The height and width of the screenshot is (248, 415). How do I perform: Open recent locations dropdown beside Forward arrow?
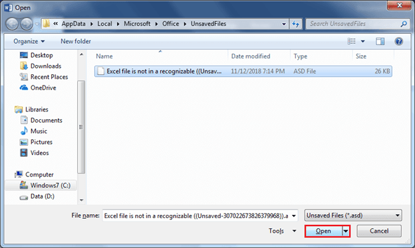[x=37, y=24]
